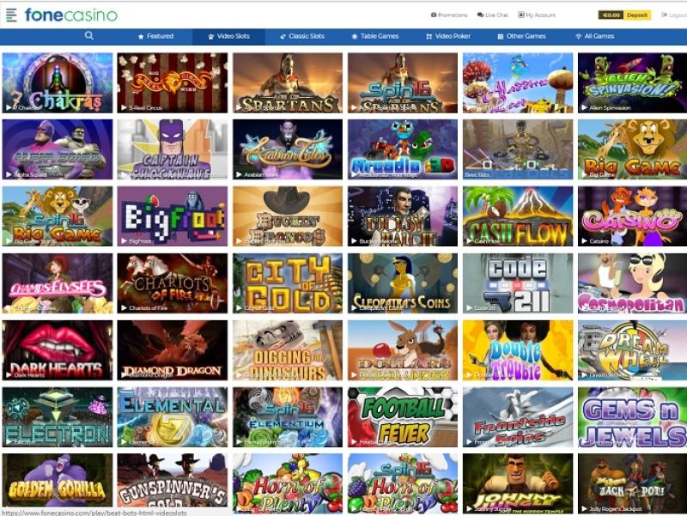Viewport: 687px width, 516px height.
Task: Open My Account page
Action: pyautogui.click(x=537, y=15)
